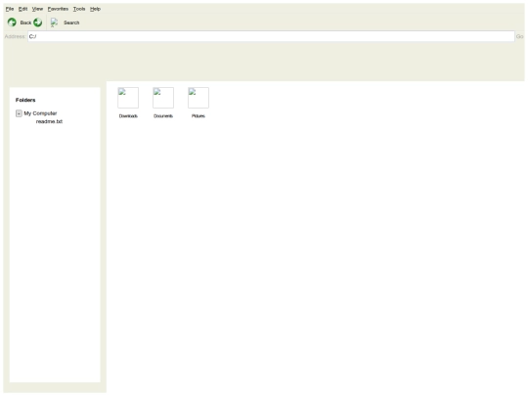Click the Search toolbar icon

click(x=54, y=22)
